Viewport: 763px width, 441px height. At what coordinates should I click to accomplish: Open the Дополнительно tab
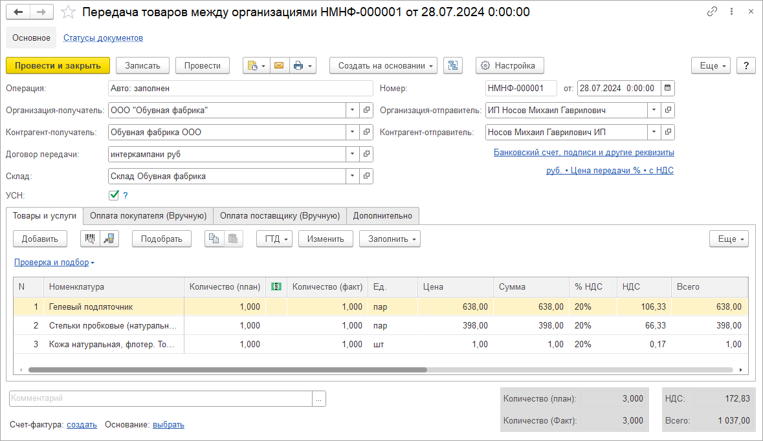click(382, 216)
